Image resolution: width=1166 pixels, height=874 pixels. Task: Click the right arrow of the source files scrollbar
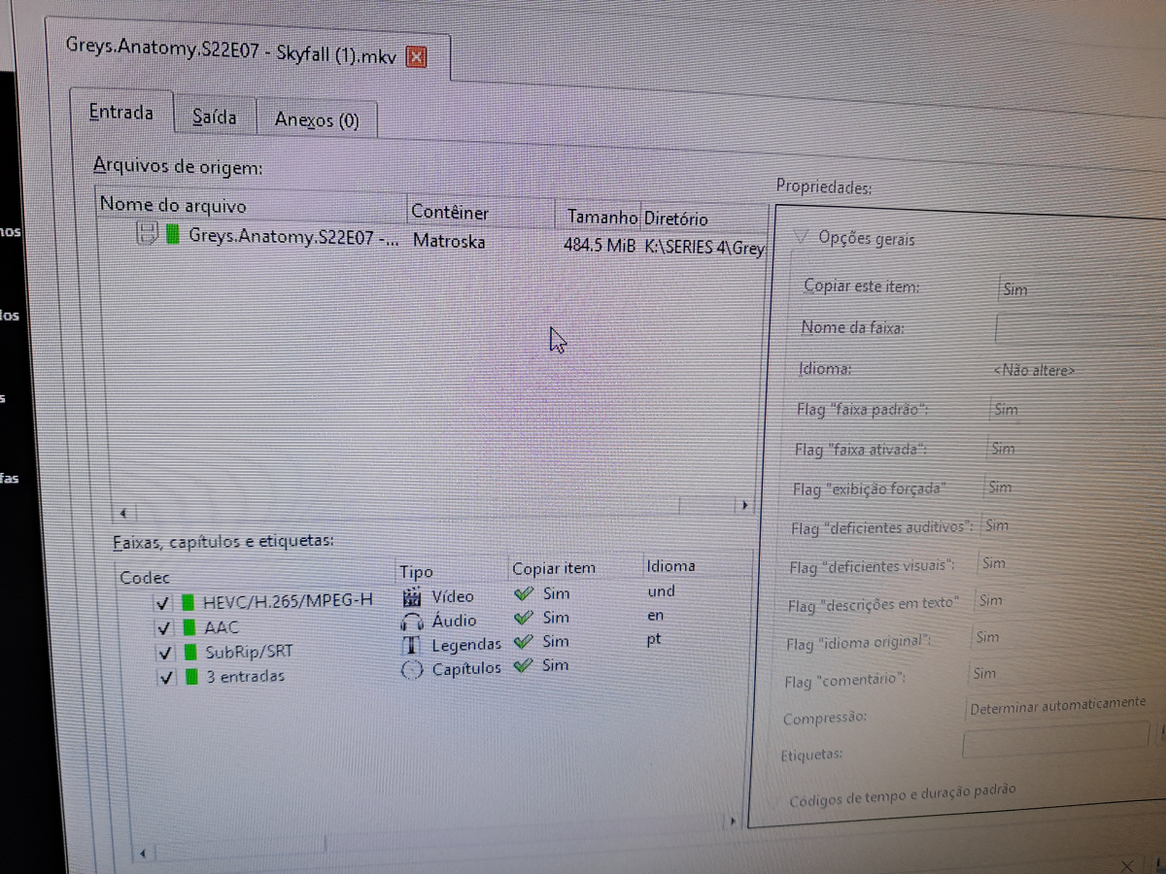(x=744, y=505)
